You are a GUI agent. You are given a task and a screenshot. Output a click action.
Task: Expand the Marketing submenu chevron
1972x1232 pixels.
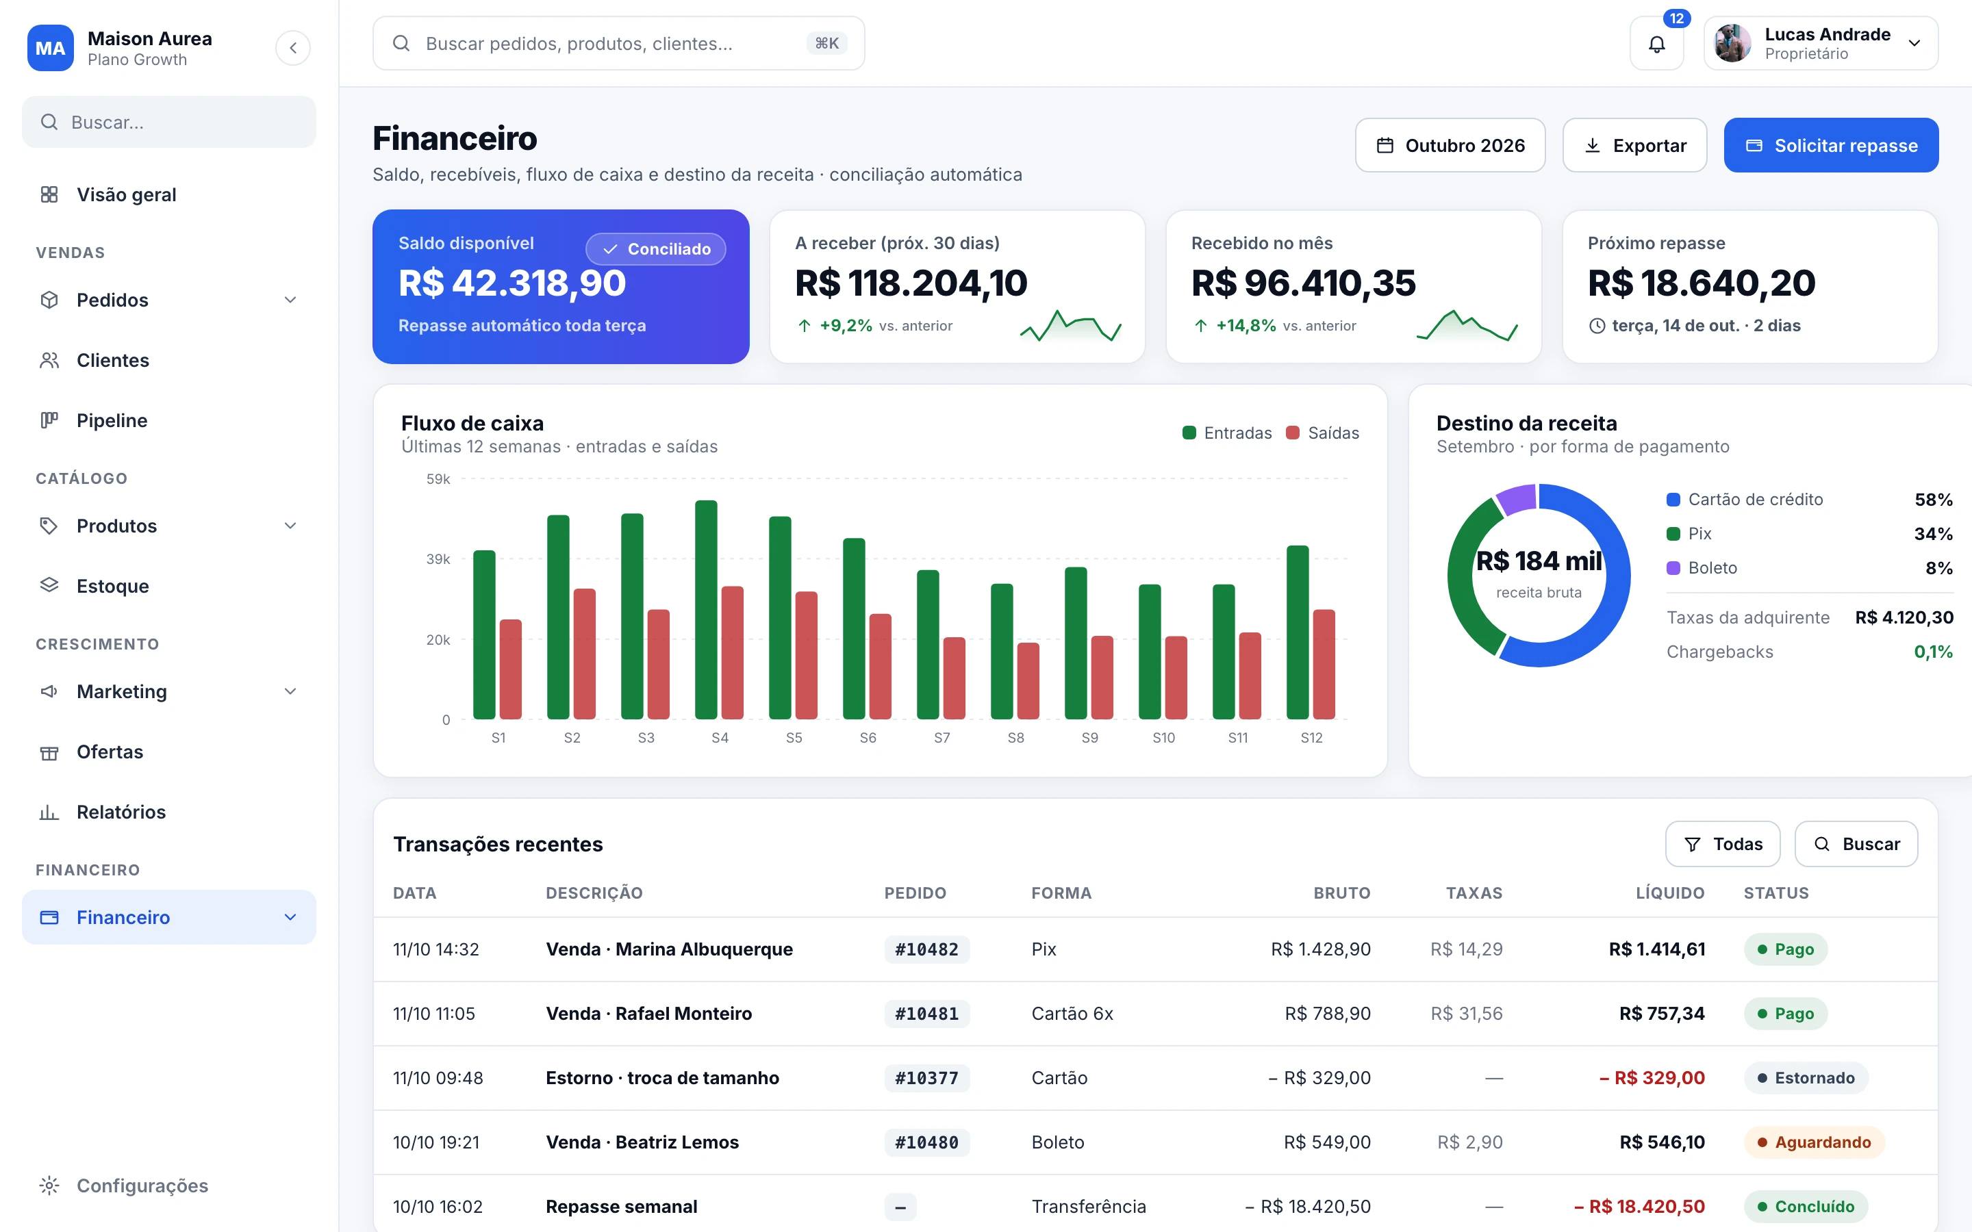pos(290,691)
